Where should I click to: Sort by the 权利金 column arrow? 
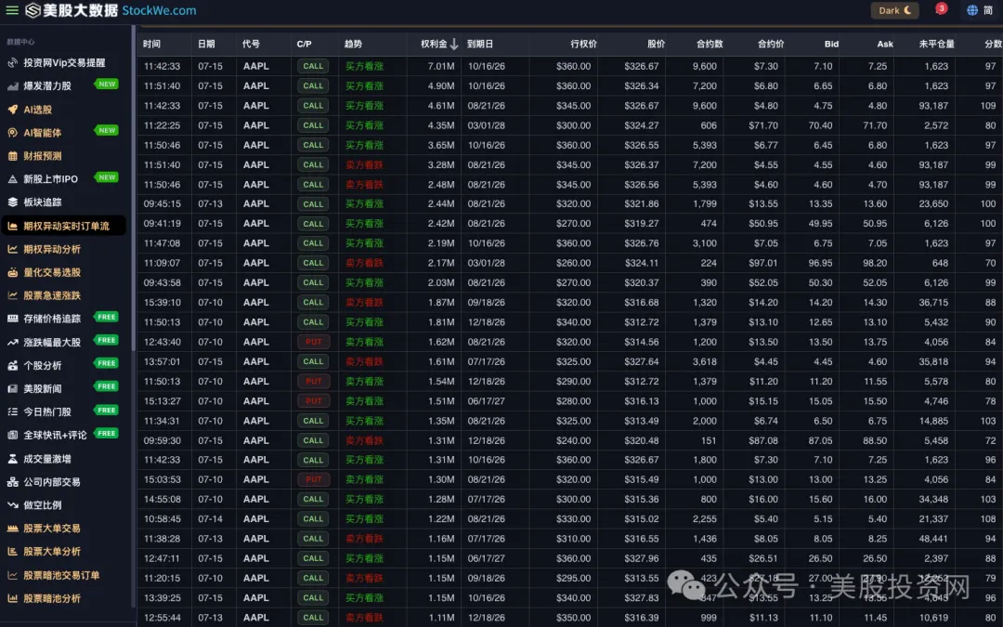click(453, 45)
